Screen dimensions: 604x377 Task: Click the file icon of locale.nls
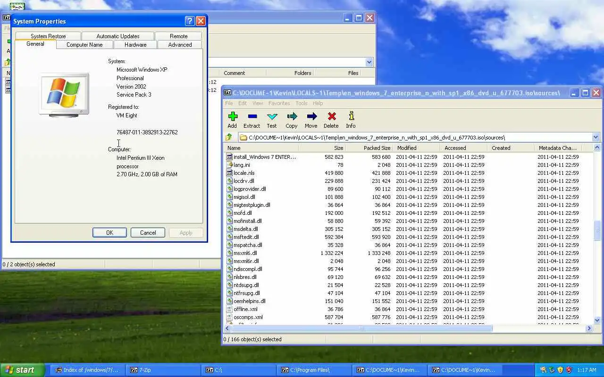pos(230,173)
